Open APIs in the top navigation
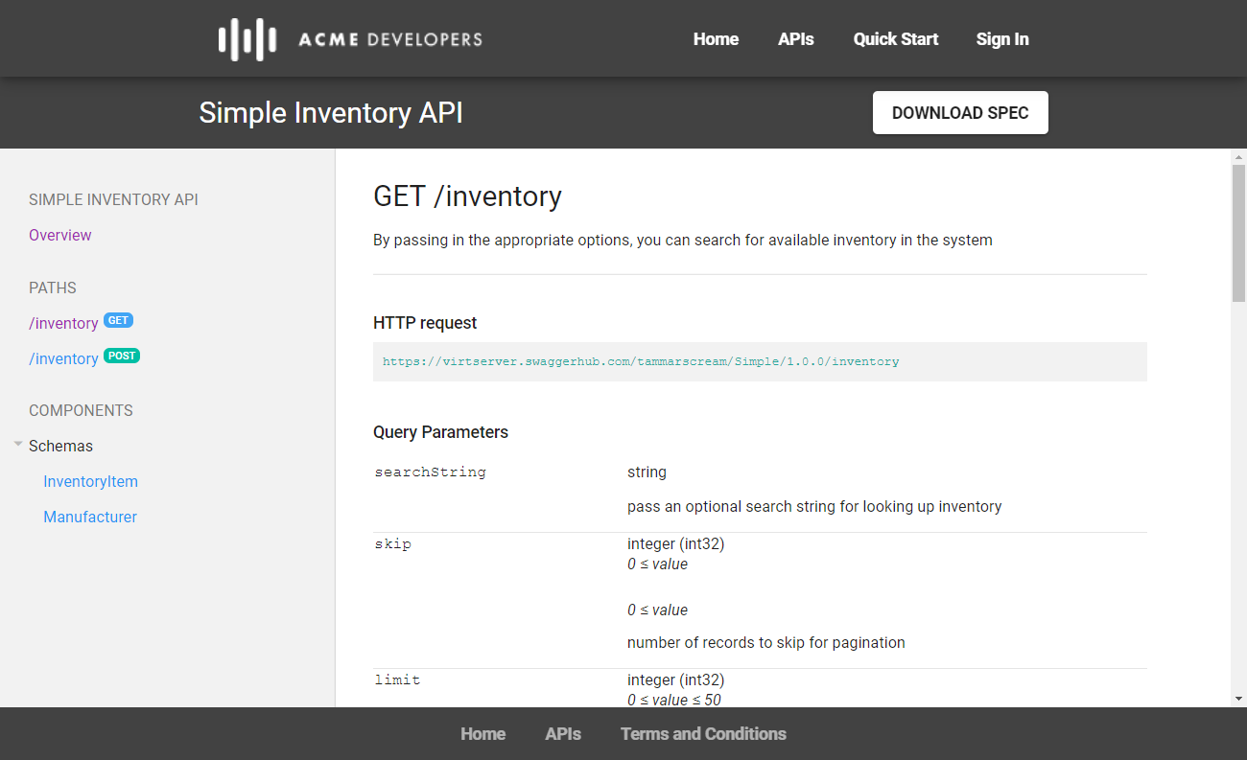 coord(796,39)
